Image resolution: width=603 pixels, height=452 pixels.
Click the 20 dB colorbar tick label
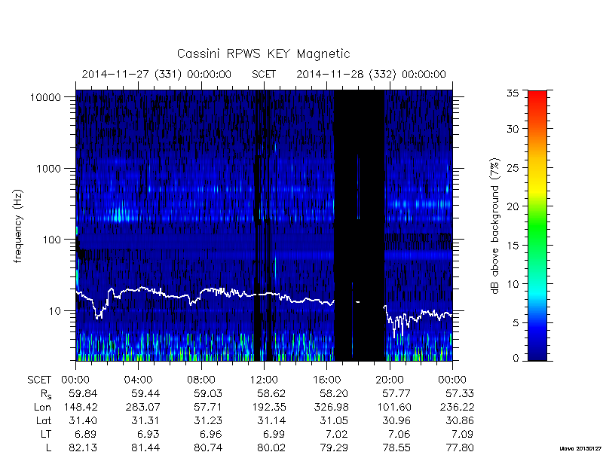(x=513, y=206)
